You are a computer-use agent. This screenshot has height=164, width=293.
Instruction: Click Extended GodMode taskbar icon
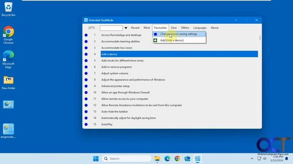click(197, 159)
